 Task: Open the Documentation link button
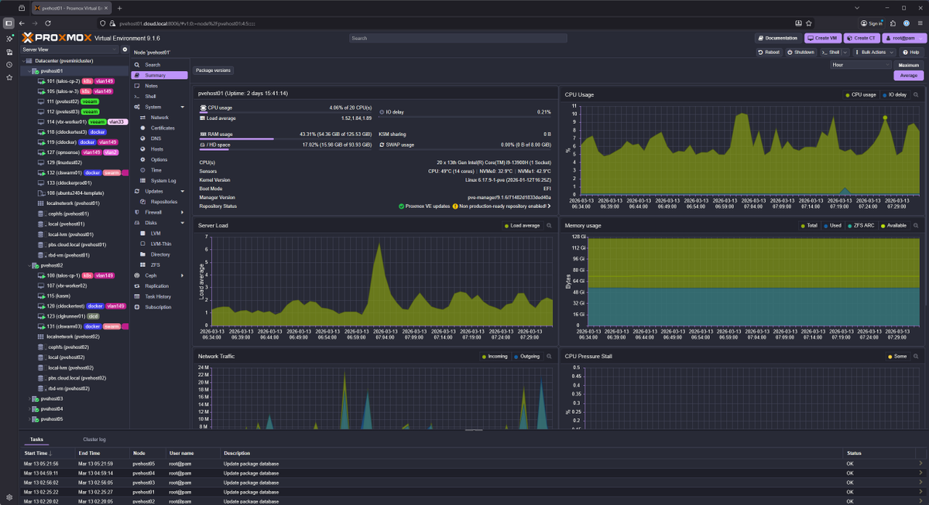(778, 38)
